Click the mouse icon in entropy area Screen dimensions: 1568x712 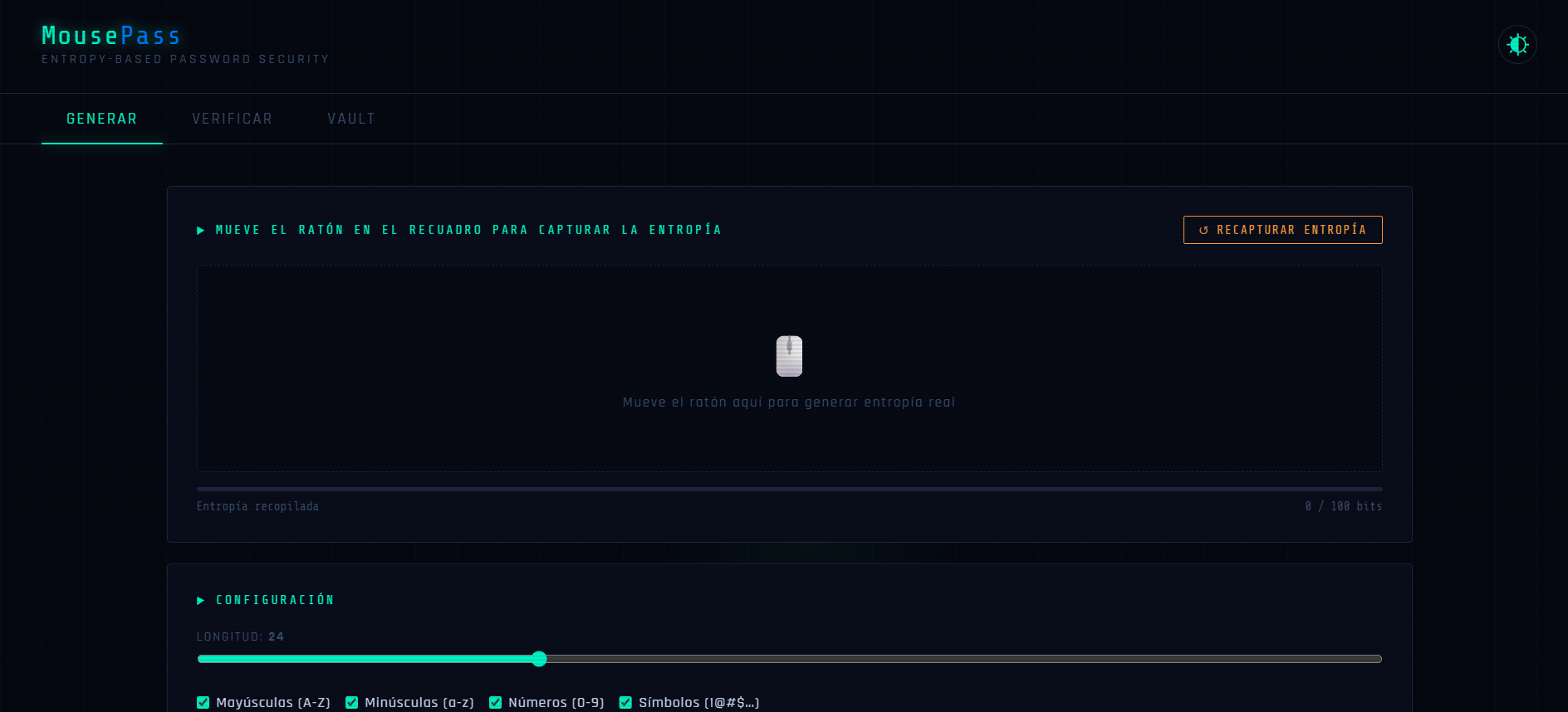tap(789, 356)
